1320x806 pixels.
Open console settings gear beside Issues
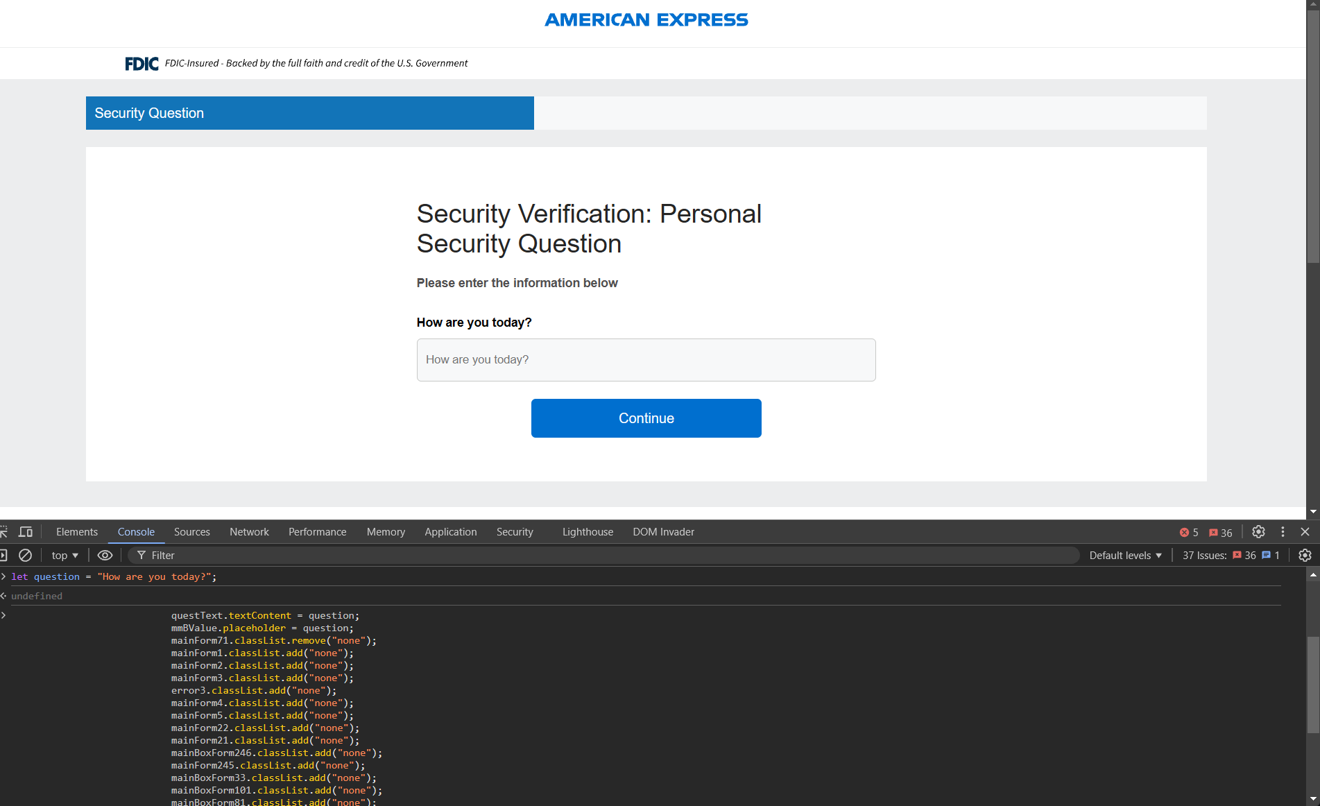[1305, 556]
